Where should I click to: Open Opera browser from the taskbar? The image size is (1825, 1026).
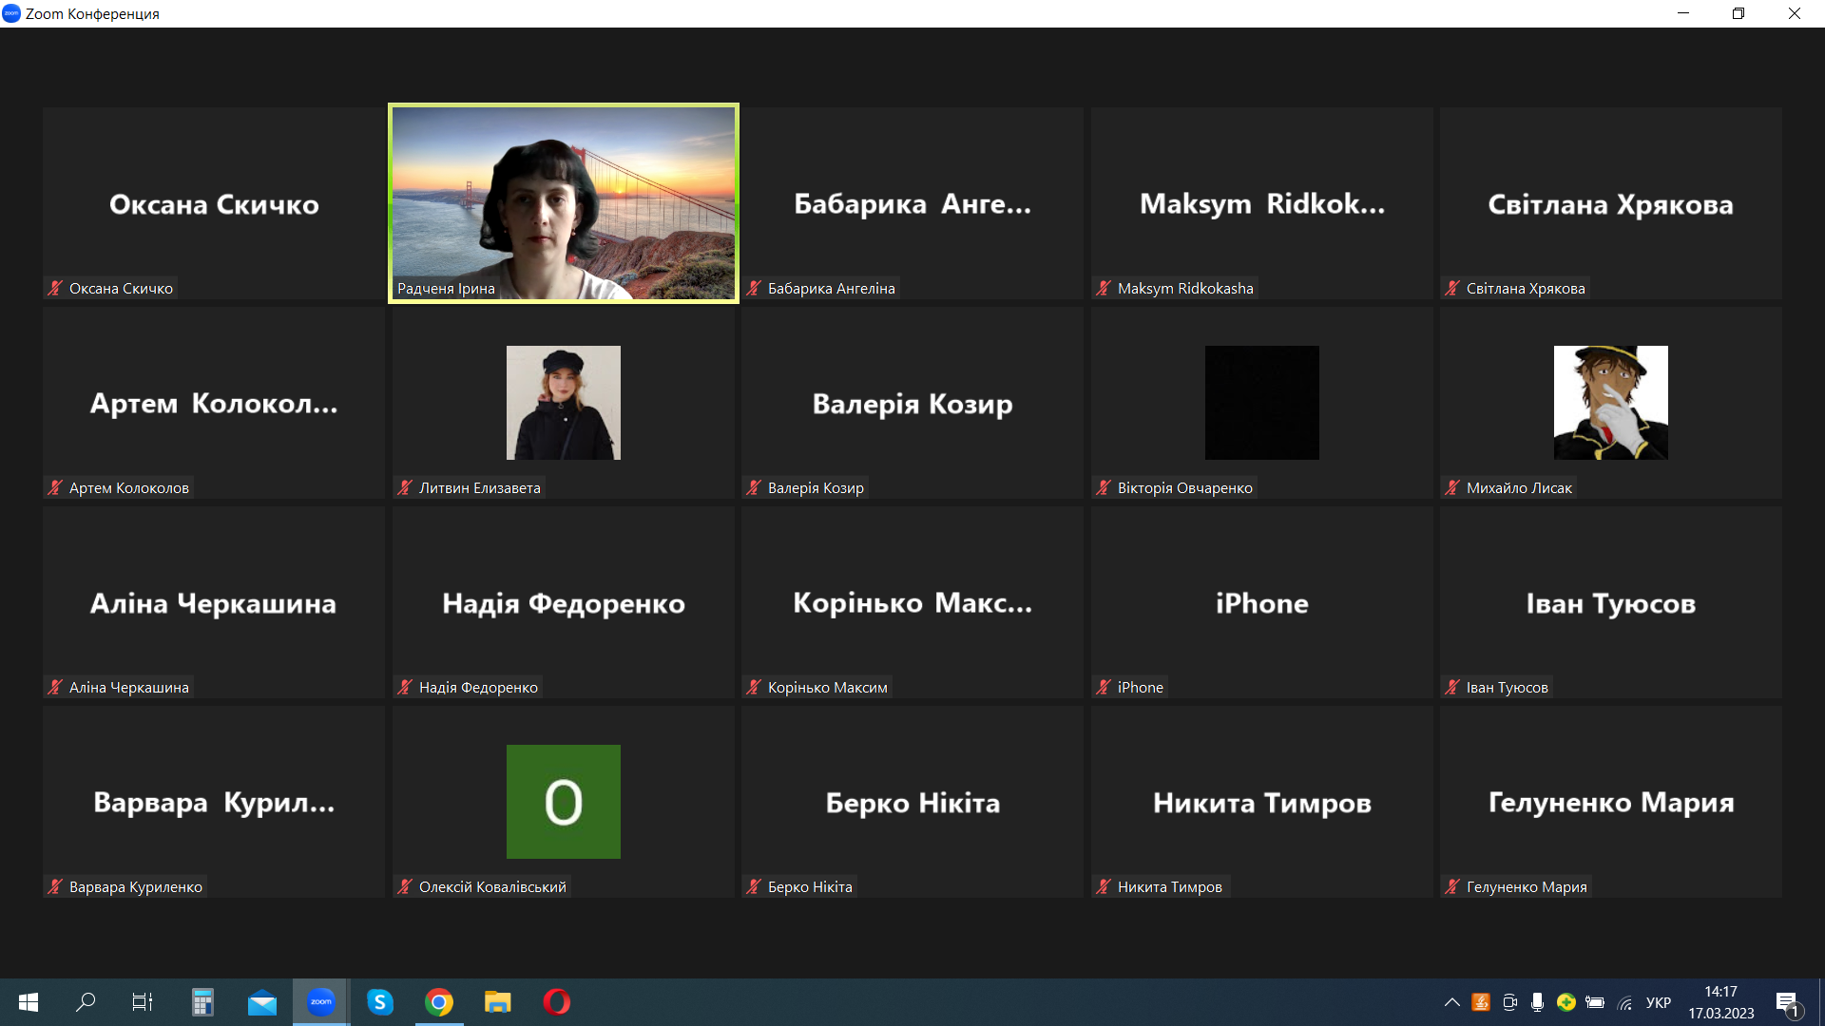click(557, 1002)
